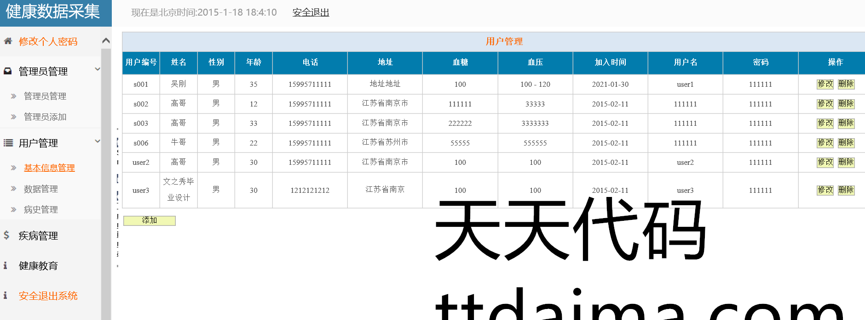865x320 pixels.
Task: Click the home icon beside 修改个人密码
Action: [8, 41]
